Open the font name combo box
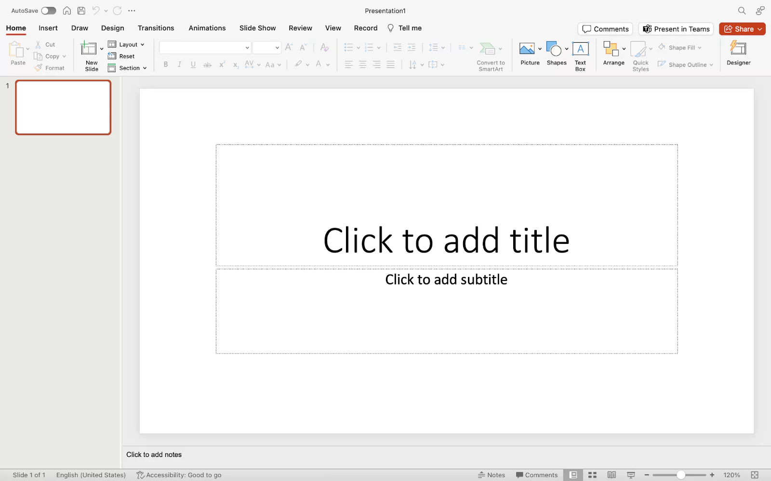 205,48
